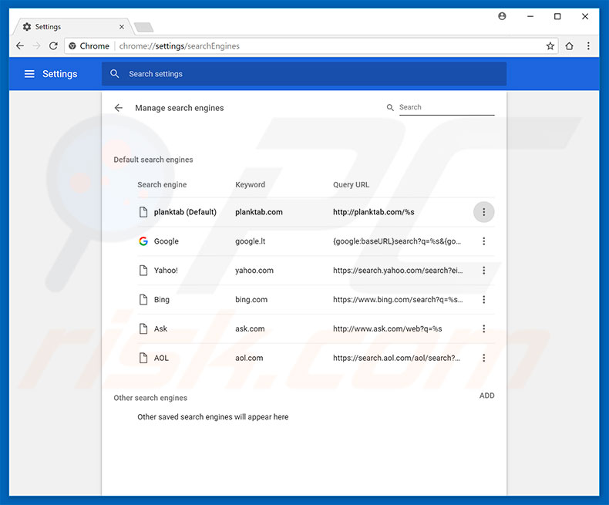Click the http://planktab.com/%s query URL

[374, 212]
